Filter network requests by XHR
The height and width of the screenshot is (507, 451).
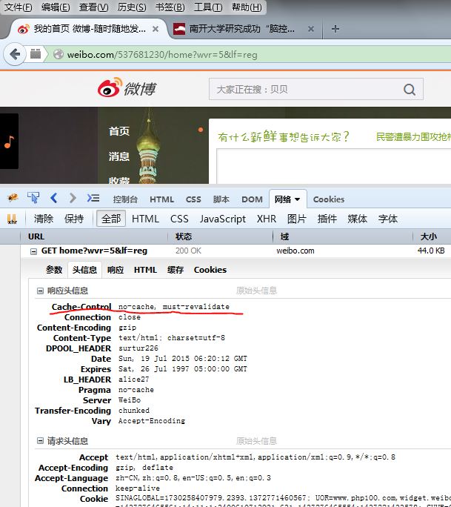pyautogui.click(x=267, y=219)
